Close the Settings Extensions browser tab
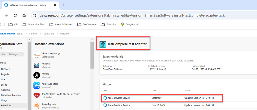 (55, 5)
